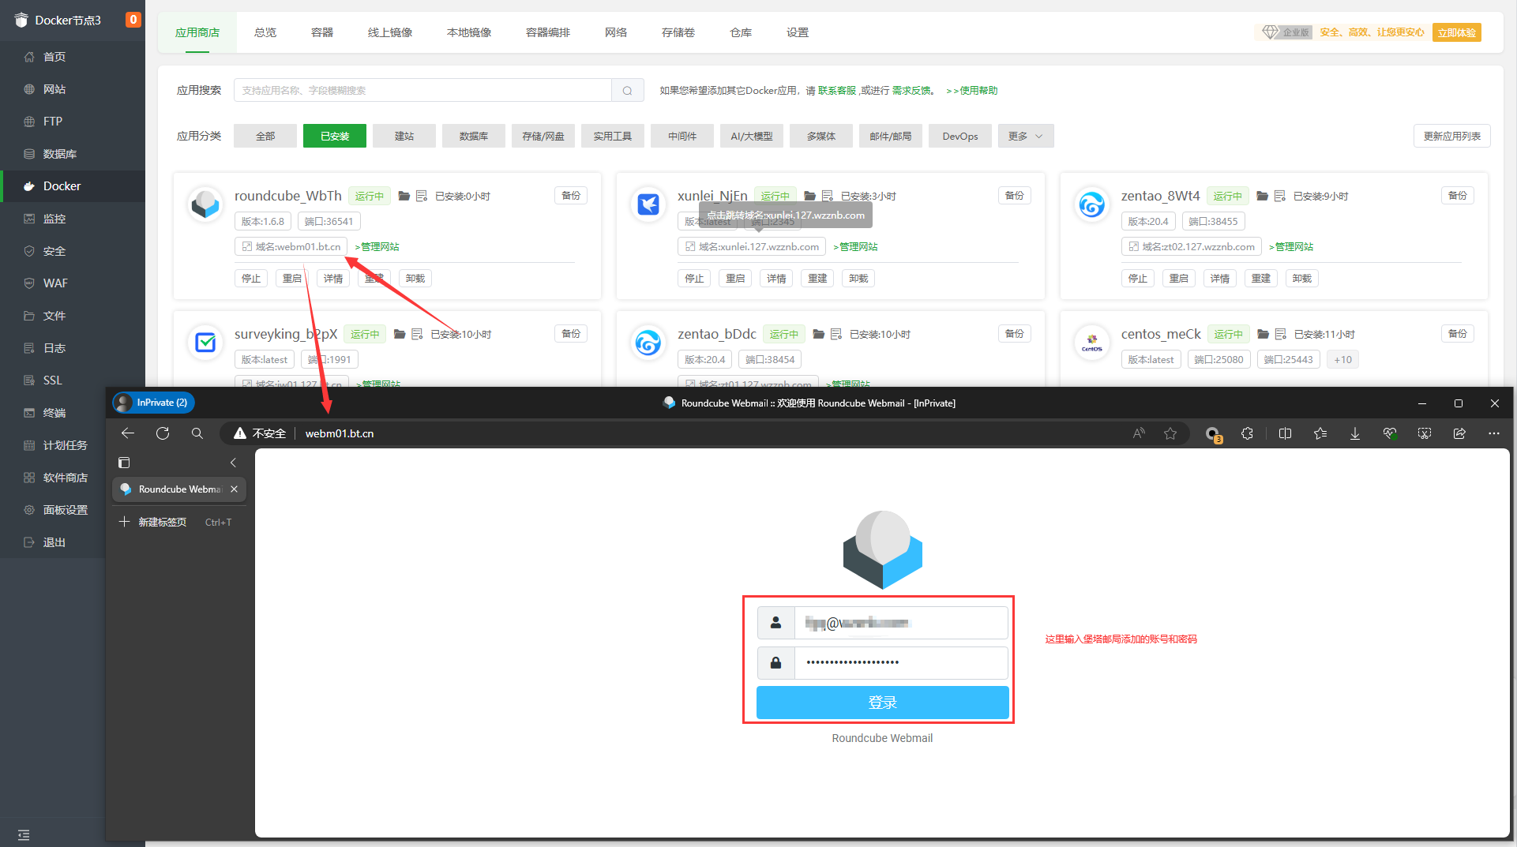Switch to the 本地镜像 tab

click(469, 32)
